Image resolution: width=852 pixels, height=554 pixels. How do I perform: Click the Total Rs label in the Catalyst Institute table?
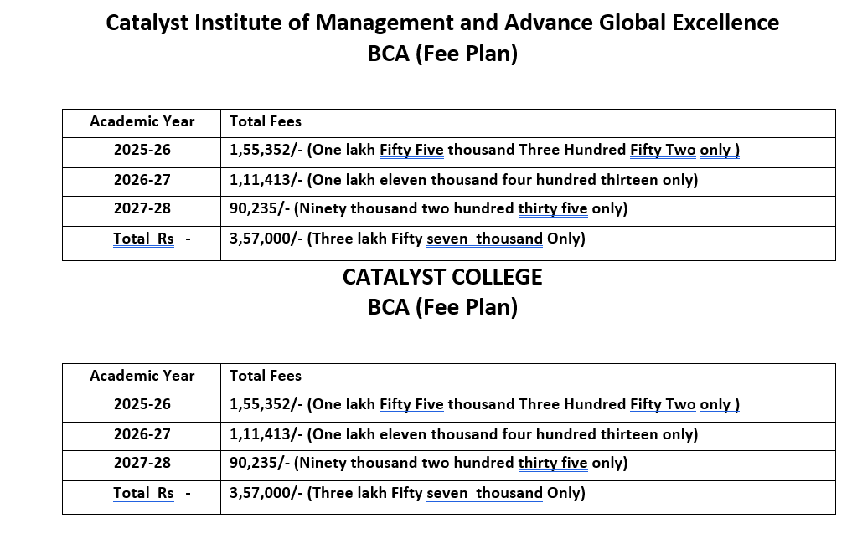point(143,239)
